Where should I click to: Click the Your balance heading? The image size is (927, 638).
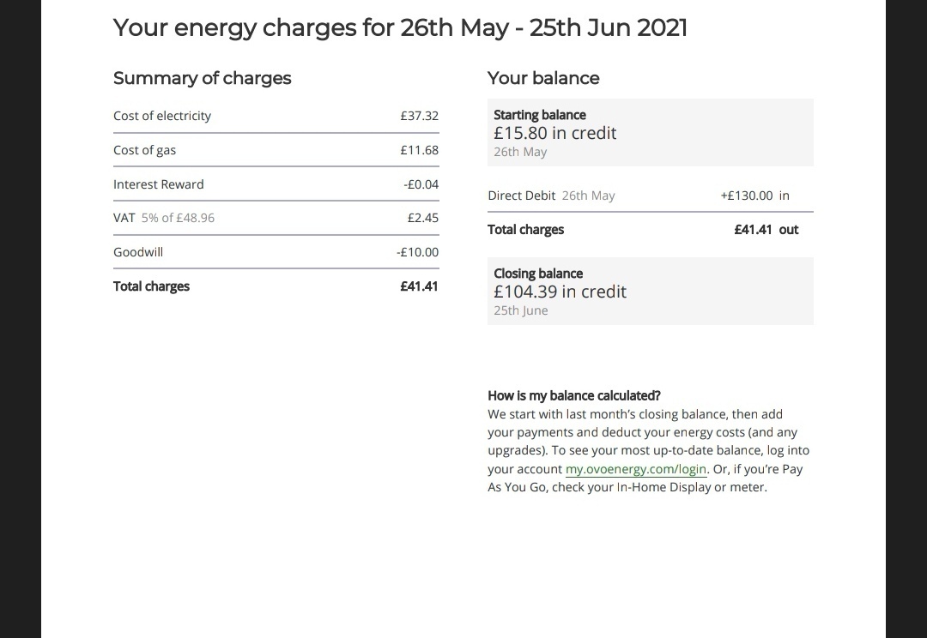(543, 78)
